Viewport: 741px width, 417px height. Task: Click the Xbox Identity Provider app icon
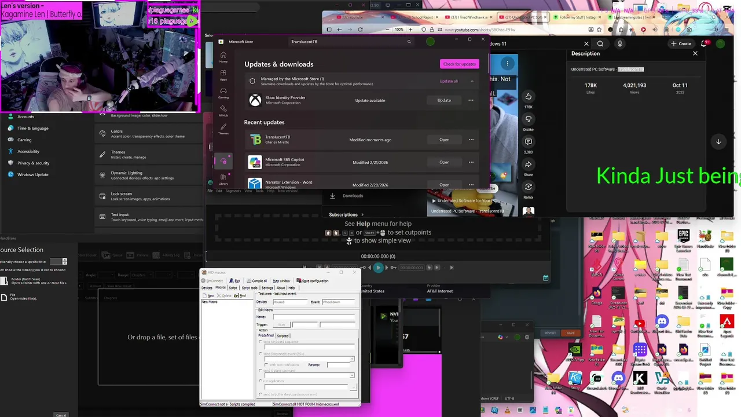[255, 100]
